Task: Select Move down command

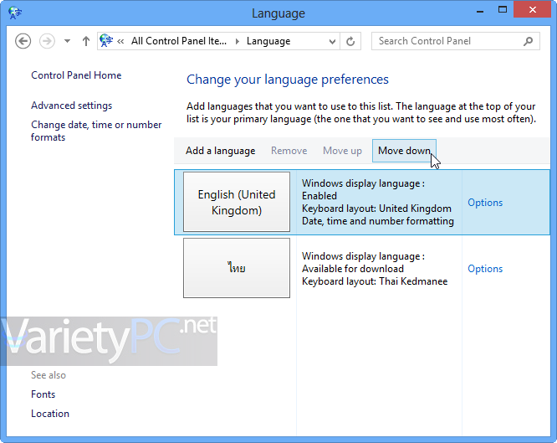Action: pos(404,151)
